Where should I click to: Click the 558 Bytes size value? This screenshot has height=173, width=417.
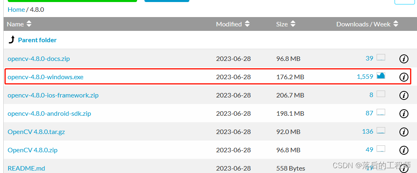pos(291,169)
